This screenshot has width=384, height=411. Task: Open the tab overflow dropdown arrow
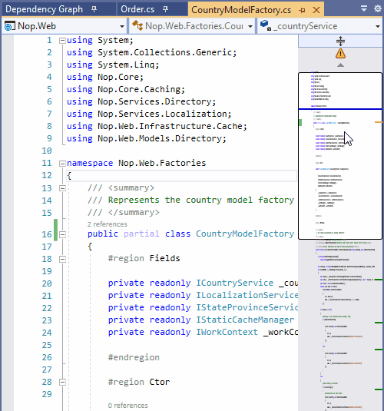tap(364, 8)
